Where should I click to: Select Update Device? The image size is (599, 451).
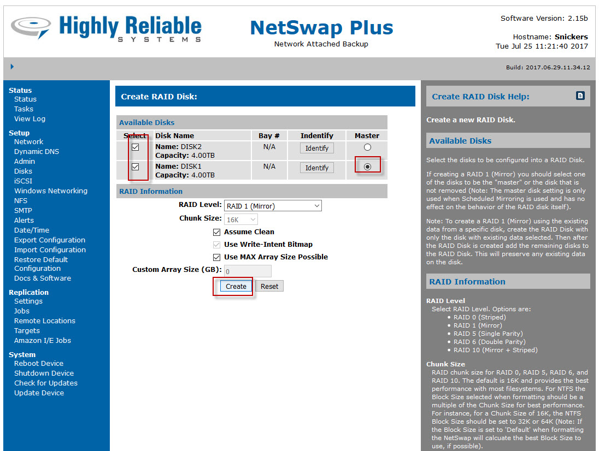point(39,393)
